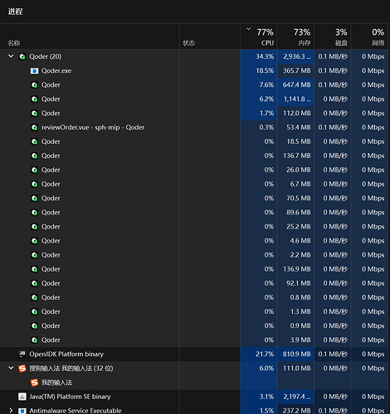
Task: Click the Qoder (20) group name
Action: coord(46,56)
